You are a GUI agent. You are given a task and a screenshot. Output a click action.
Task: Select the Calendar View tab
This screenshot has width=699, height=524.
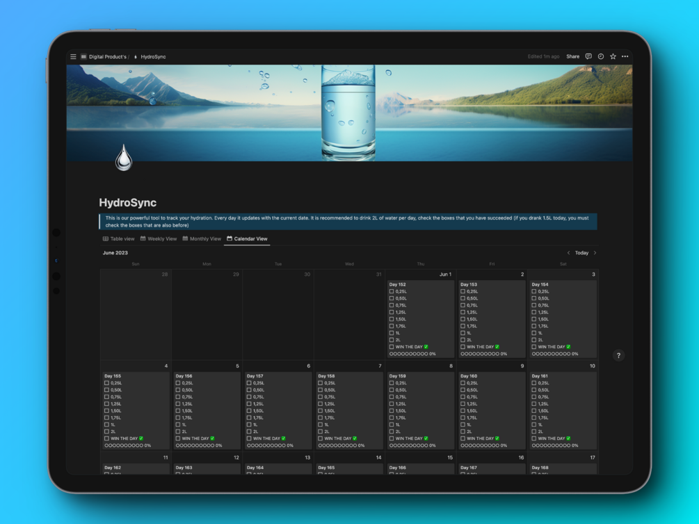click(247, 239)
